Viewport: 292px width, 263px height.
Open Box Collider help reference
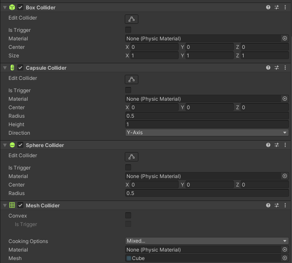[268, 7]
